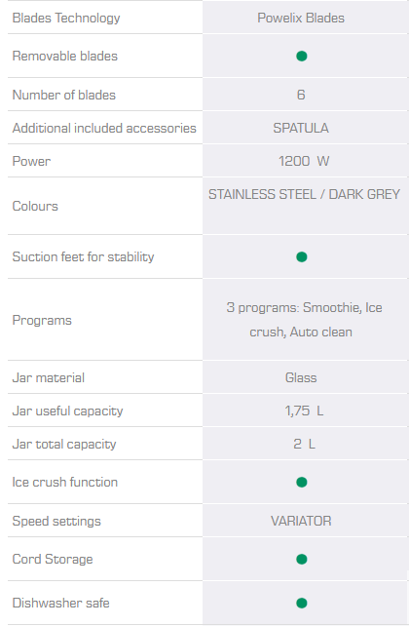Click the green dot for Removable blades
This screenshot has width=409, height=626.
click(301, 57)
